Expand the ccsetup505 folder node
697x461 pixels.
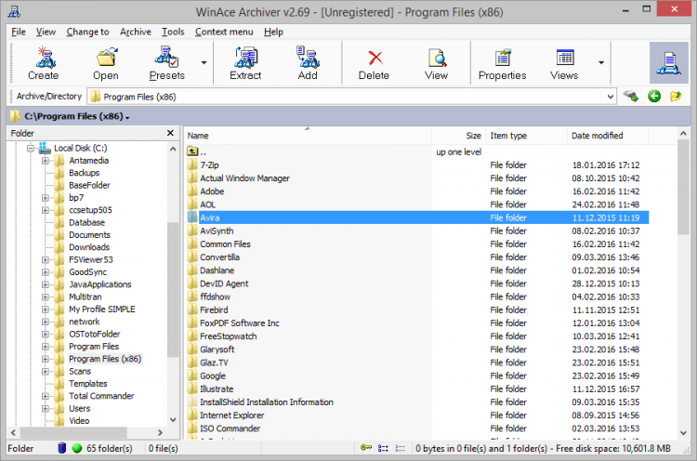pos(46,210)
